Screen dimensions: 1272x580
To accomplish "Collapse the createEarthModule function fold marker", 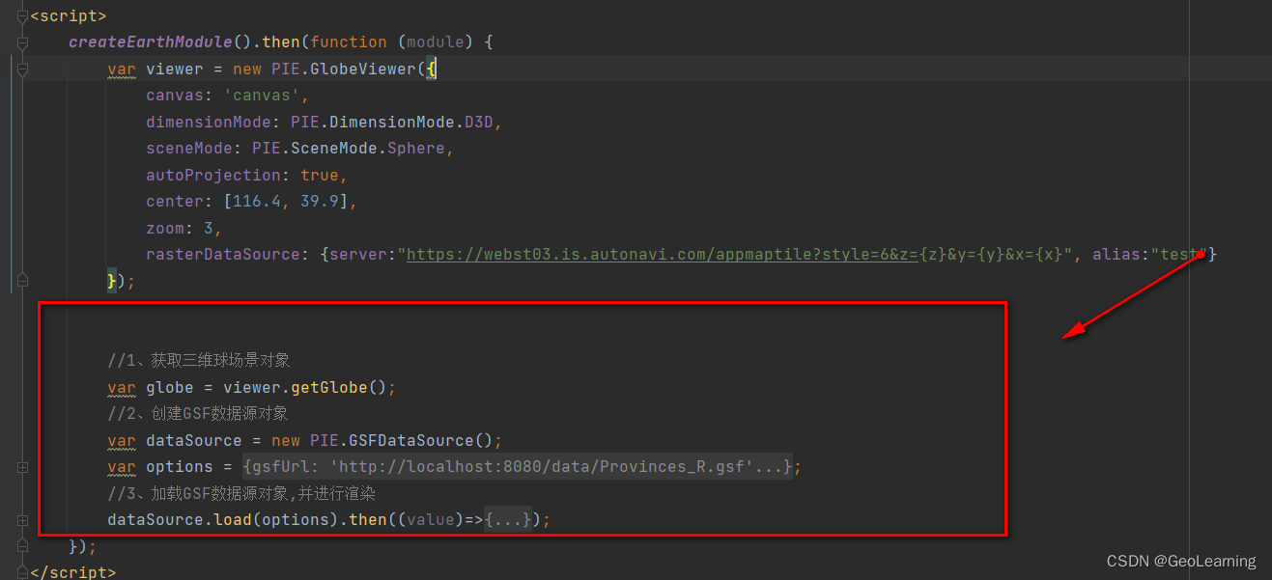I will click(x=22, y=42).
